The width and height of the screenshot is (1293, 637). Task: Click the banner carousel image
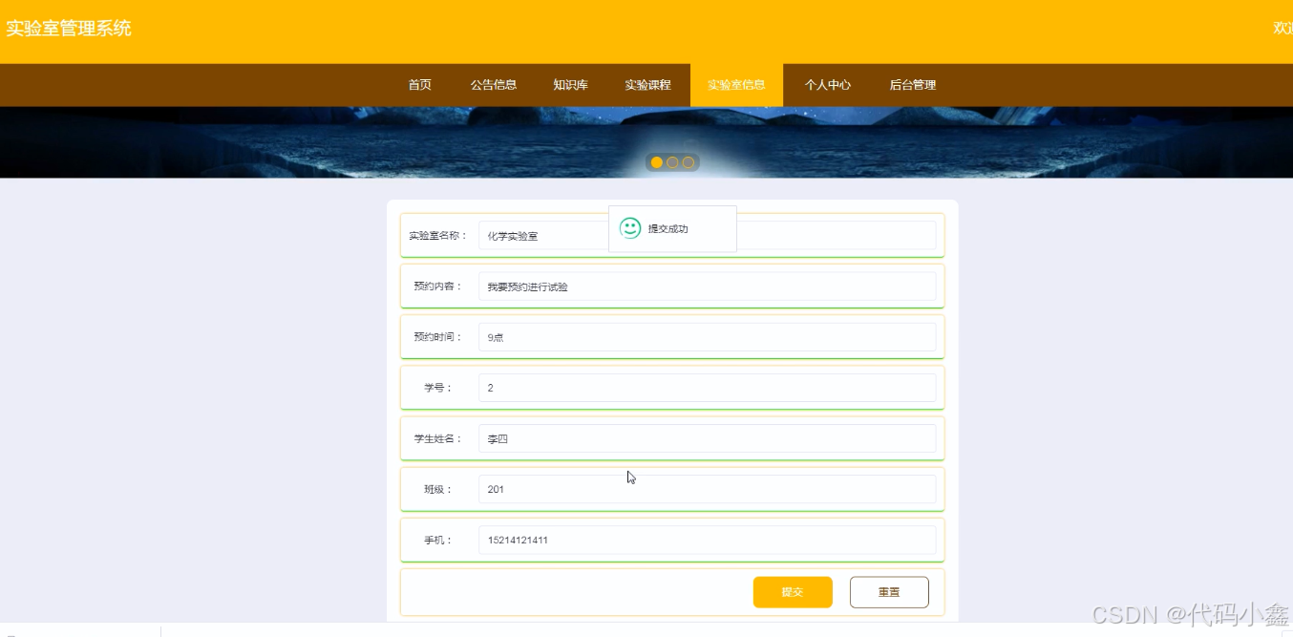point(646,142)
